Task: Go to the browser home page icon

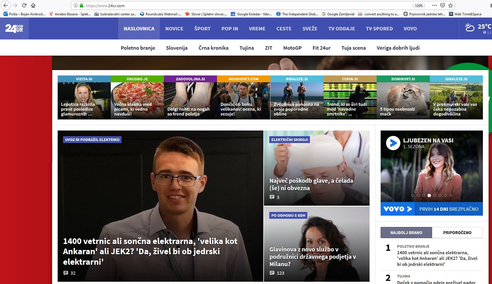Action: tap(33, 5)
